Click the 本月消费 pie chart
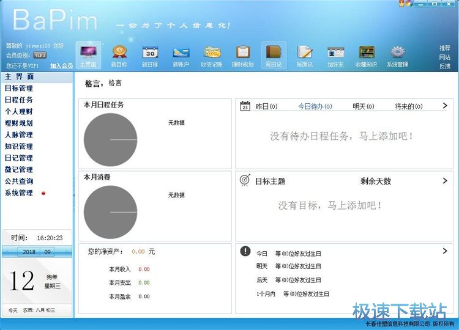 [x=110, y=212]
